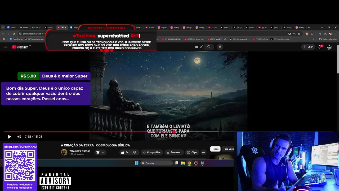
Task: Open more actions three-dot menu
Action: coord(203,152)
